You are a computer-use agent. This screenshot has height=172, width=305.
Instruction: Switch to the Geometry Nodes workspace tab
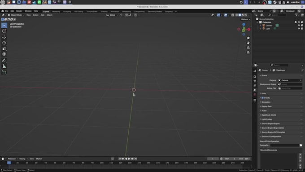(x=155, y=12)
